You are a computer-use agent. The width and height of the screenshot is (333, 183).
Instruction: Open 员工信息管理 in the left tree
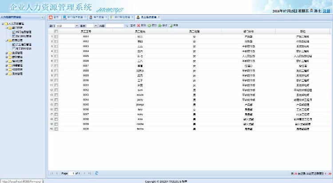24,44
